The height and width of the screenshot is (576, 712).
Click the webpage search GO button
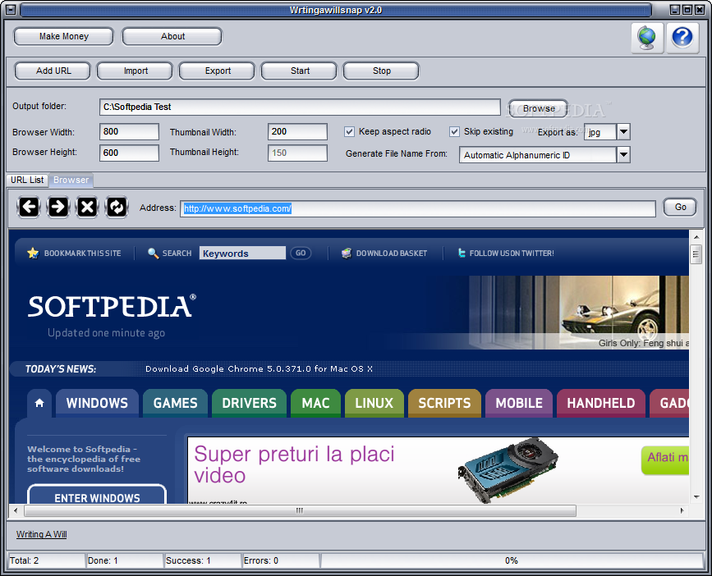(301, 253)
